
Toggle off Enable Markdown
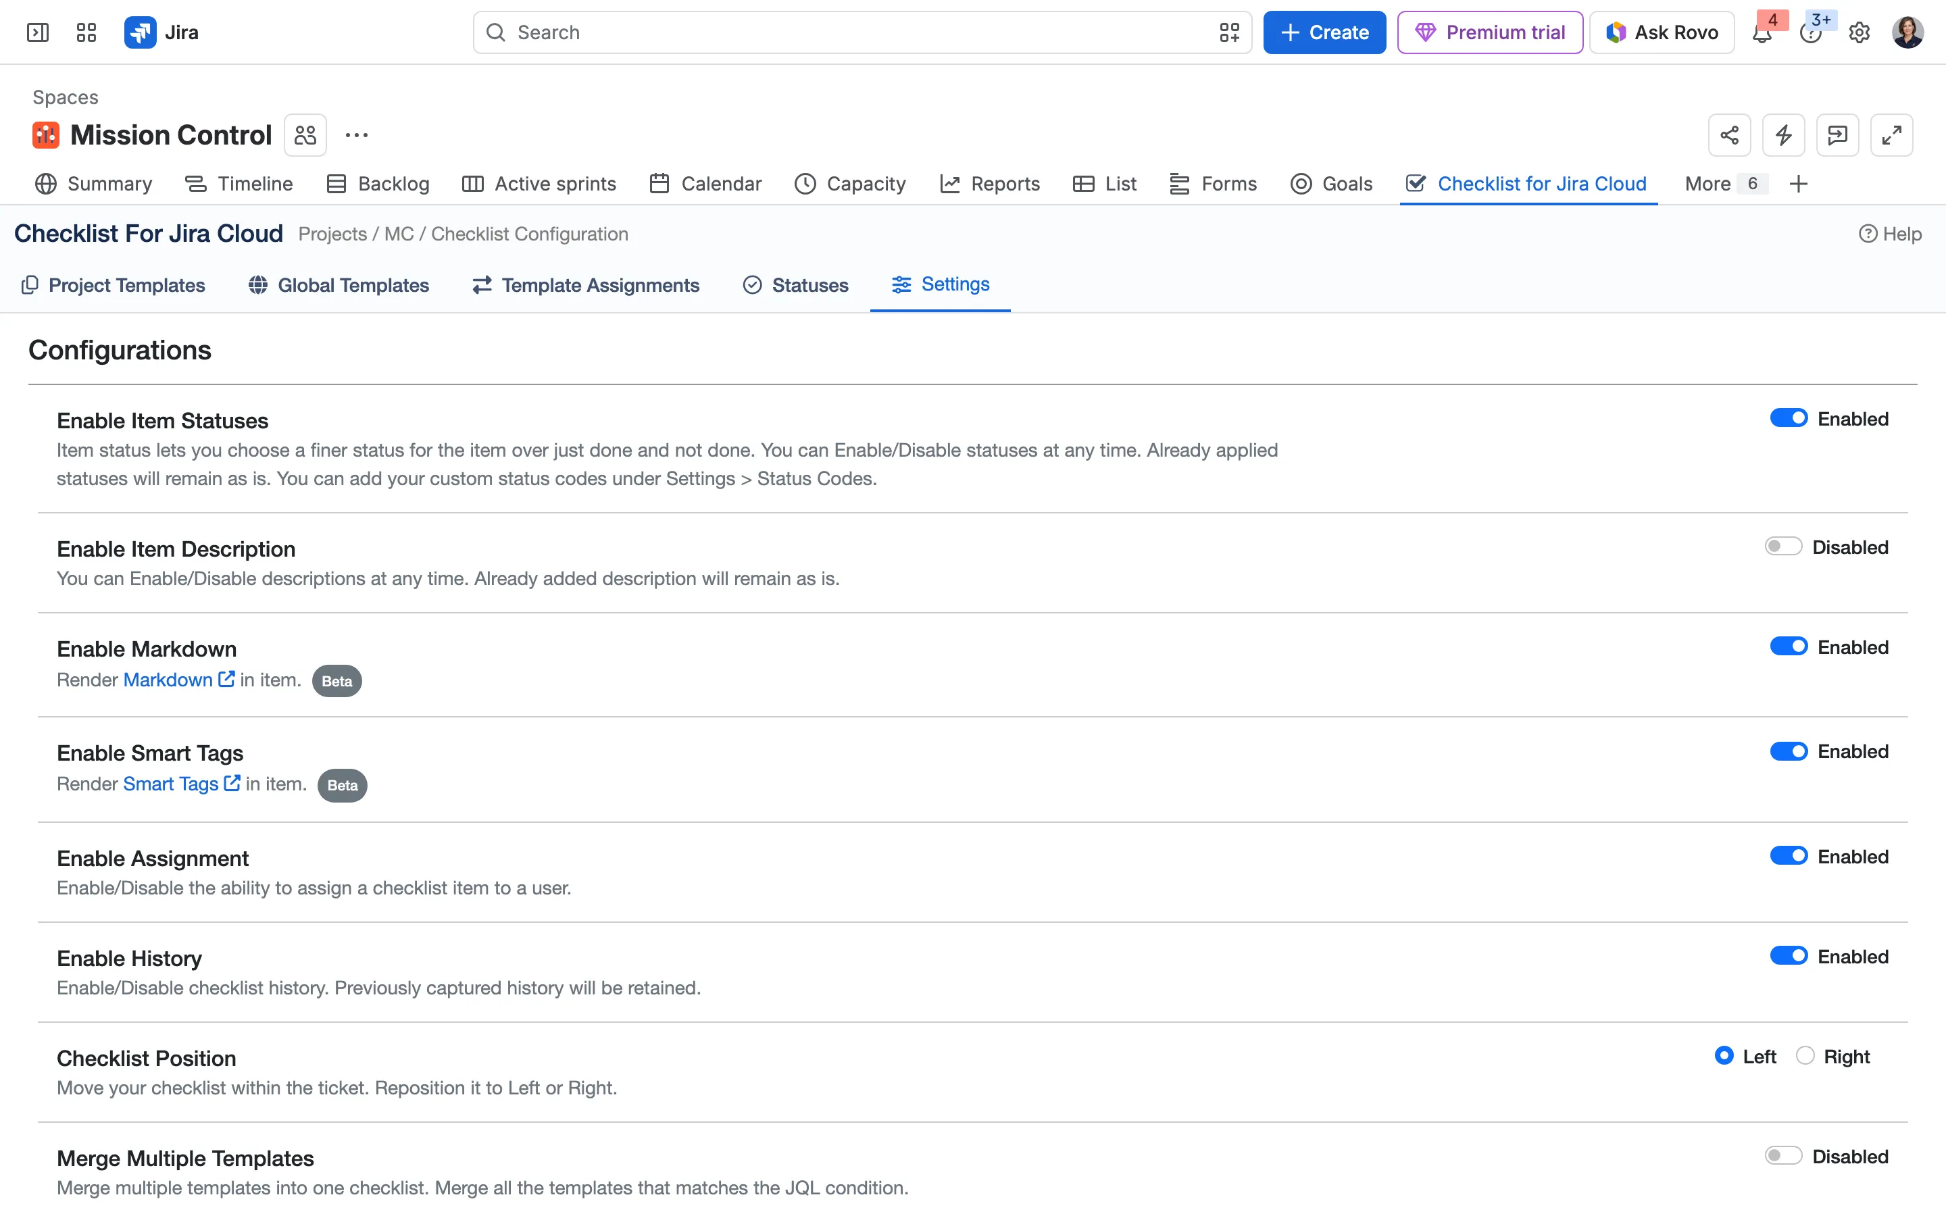click(1789, 647)
